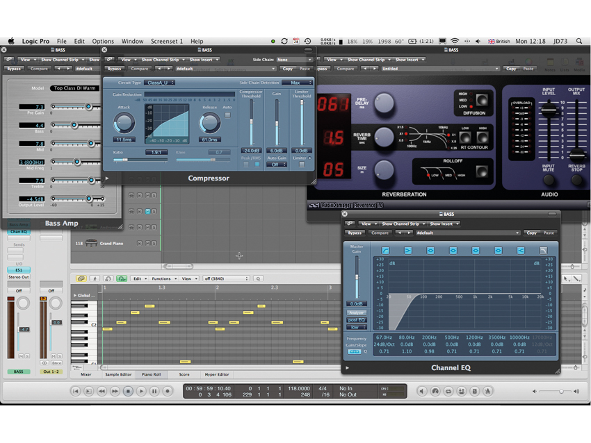Click the Channel EQ link button
The width and height of the screenshot is (591, 443).
pos(350,224)
